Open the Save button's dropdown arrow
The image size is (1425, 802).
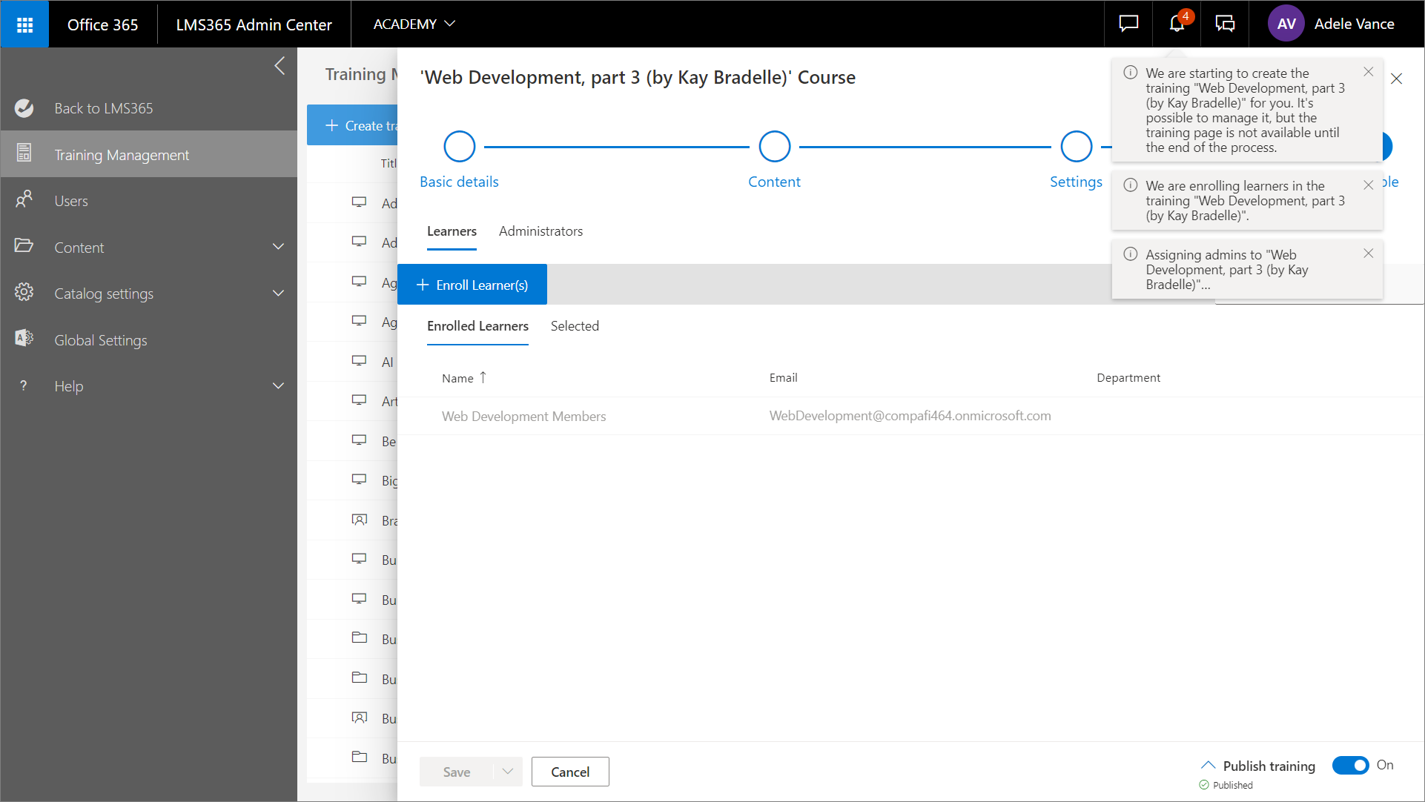click(507, 772)
